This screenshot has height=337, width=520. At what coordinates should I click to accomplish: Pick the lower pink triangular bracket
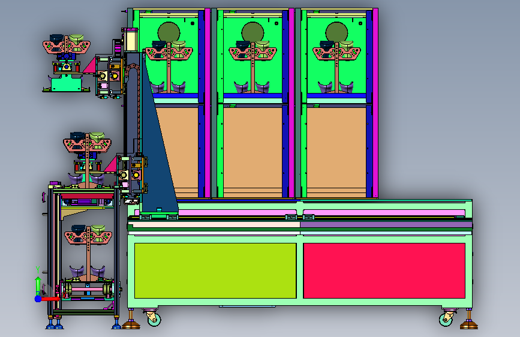(x=111, y=165)
